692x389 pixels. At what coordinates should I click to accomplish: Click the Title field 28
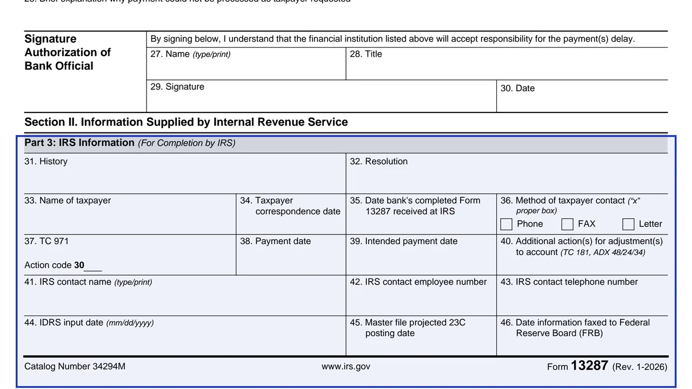coord(507,64)
